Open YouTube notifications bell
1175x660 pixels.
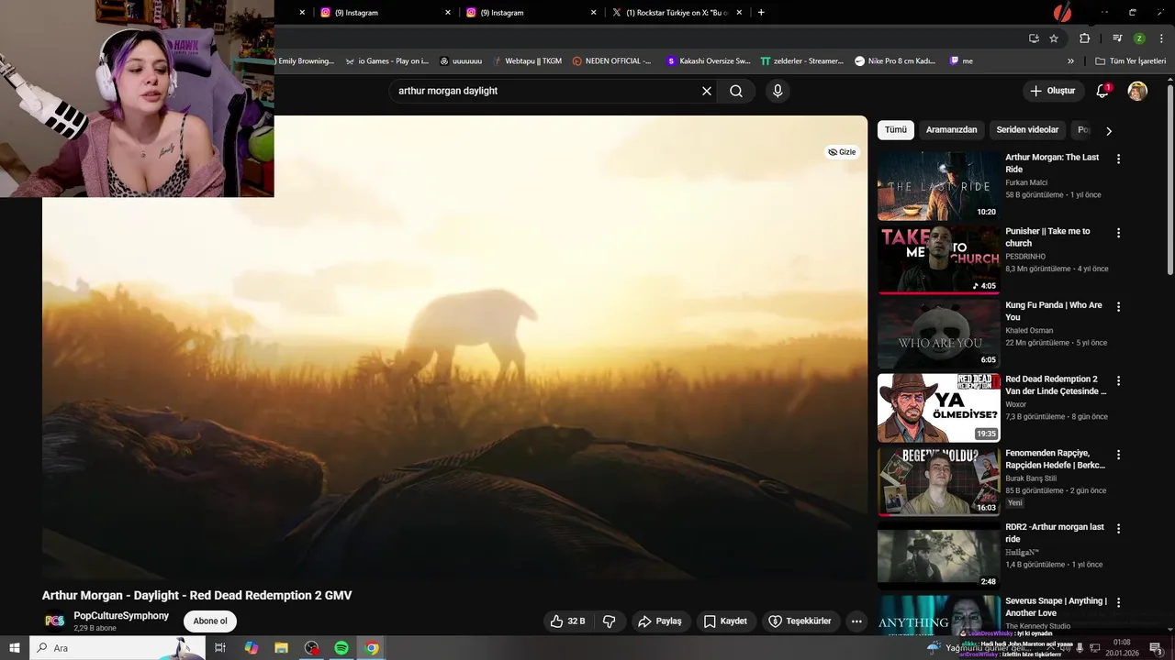click(x=1103, y=91)
